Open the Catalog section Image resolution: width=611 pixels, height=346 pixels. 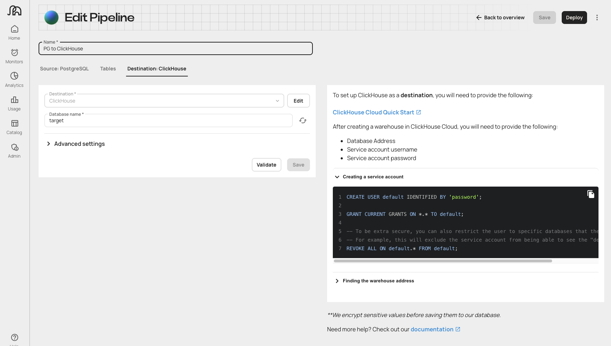[14, 127]
